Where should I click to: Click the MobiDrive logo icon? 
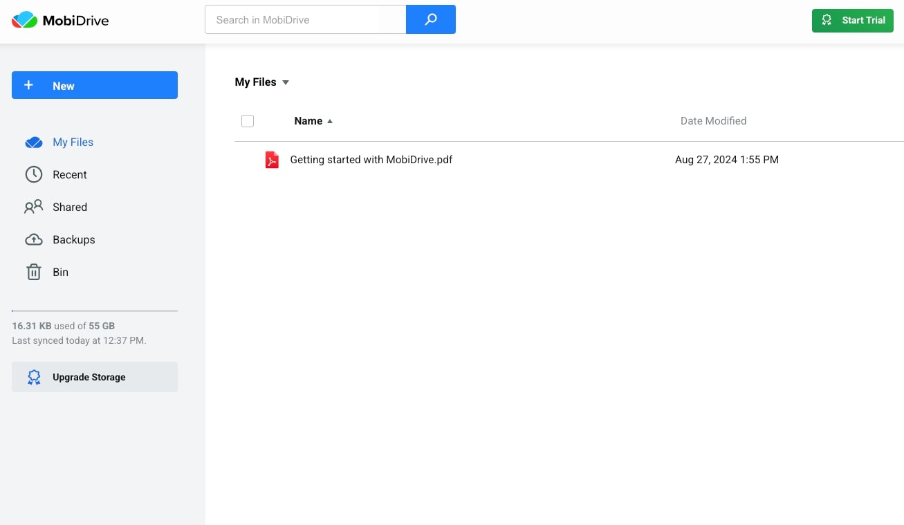tap(24, 20)
